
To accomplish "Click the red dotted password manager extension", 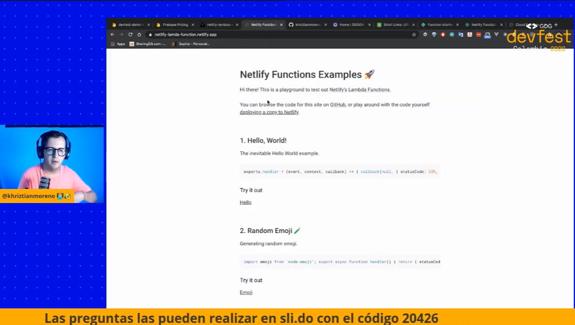I will 479,35.
